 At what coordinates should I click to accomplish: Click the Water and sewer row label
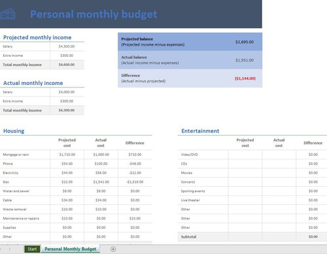pyautogui.click(x=16, y=191)
